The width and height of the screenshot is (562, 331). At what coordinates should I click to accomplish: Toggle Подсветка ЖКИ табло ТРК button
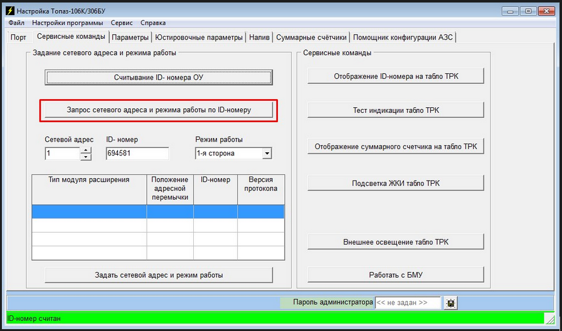pos(396,184)
